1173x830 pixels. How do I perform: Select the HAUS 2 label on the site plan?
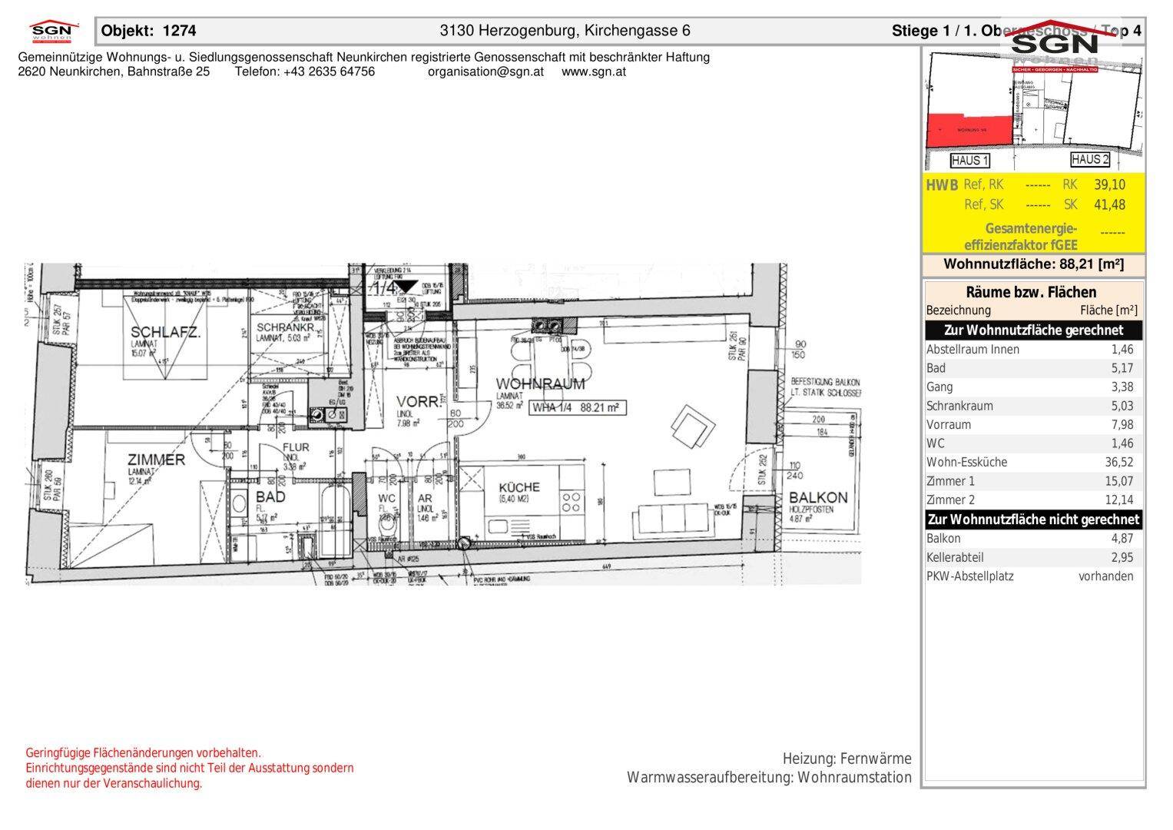point(1089,160)
